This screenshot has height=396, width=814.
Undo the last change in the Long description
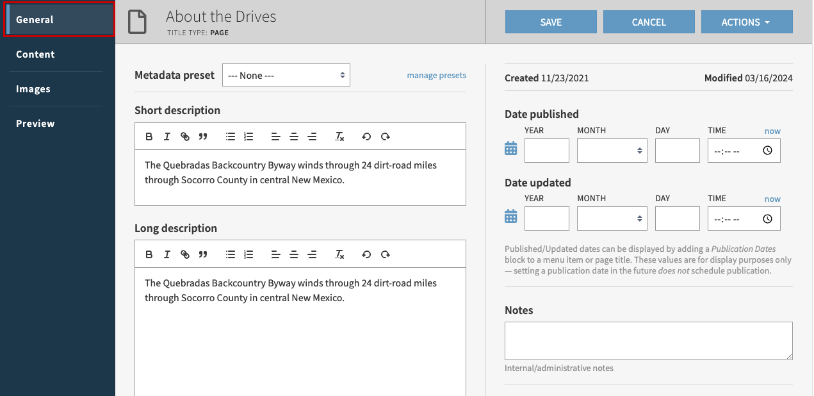(366, 254)
